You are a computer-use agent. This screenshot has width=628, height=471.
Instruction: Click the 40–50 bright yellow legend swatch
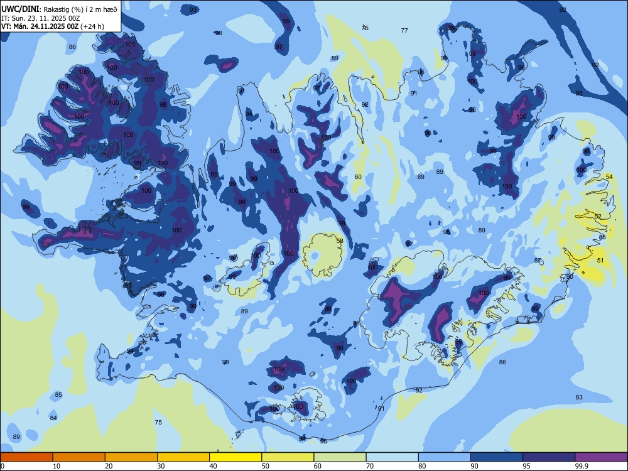click(235, 457)
